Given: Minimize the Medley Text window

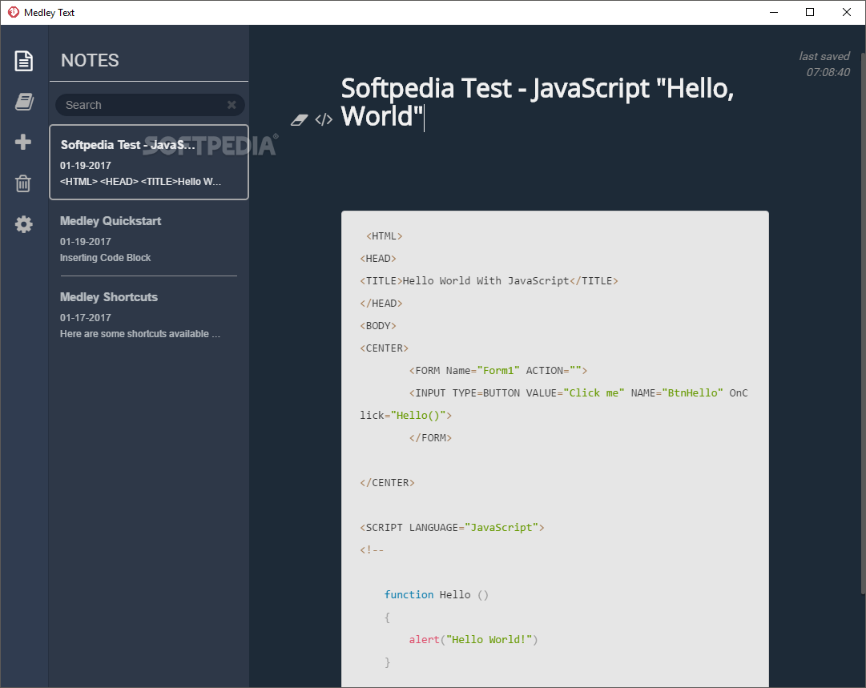Looking at the screenshot, I should 774,12.
